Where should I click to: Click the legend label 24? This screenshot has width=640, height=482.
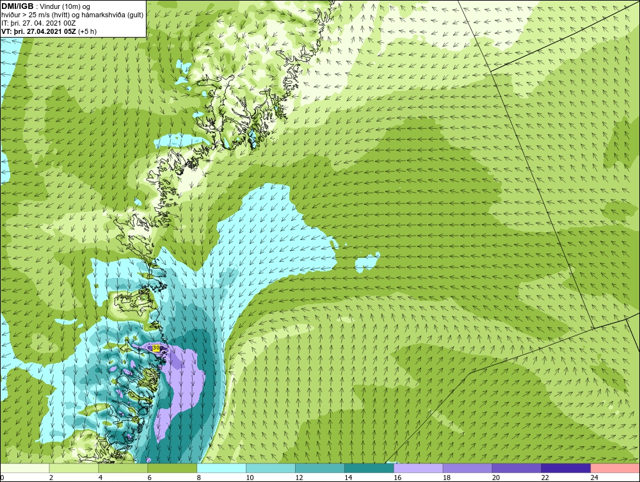(x=595, y=478)
